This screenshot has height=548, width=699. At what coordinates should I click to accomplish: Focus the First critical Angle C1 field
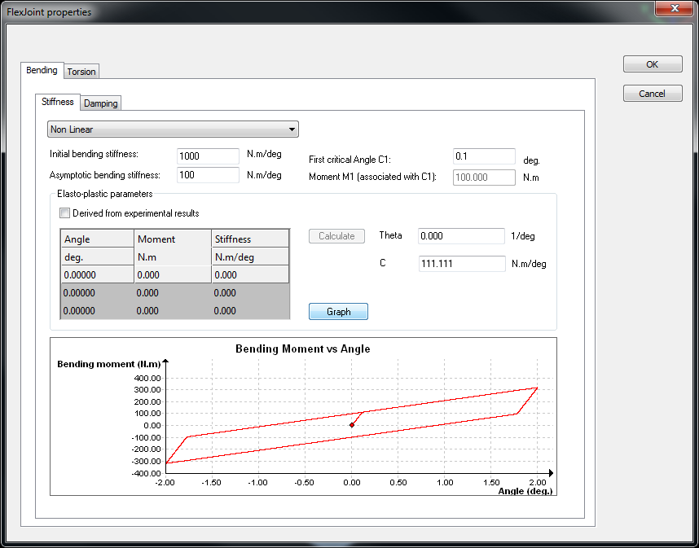tap(484, 156)
